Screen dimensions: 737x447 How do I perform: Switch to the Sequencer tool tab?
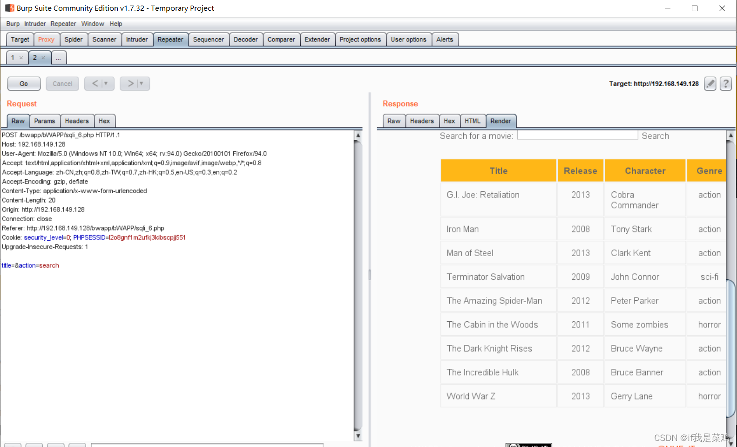(x=209, y=40)
